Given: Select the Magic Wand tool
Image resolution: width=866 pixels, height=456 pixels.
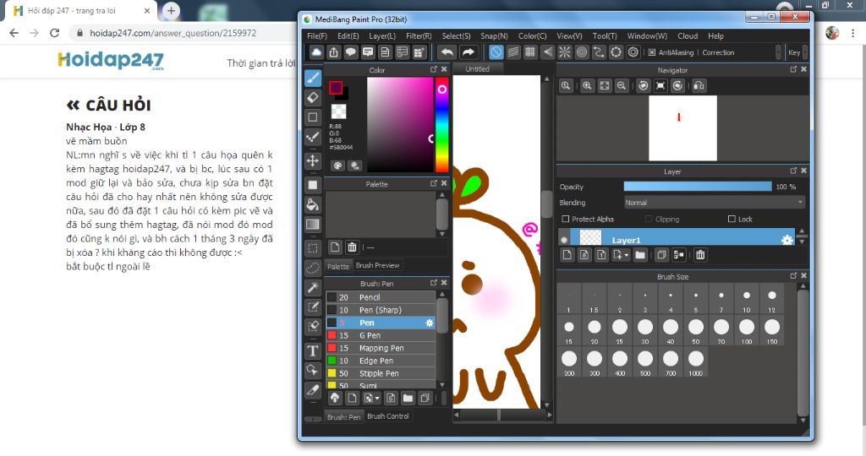Looking at the screenshot, I should 313,287.
